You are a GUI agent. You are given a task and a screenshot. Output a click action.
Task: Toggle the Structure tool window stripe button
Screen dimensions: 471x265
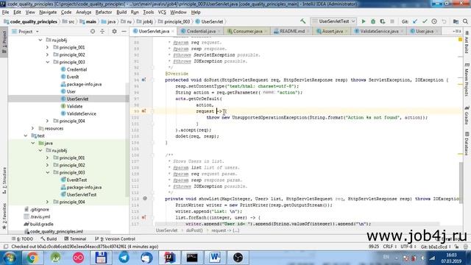[4, 180]
